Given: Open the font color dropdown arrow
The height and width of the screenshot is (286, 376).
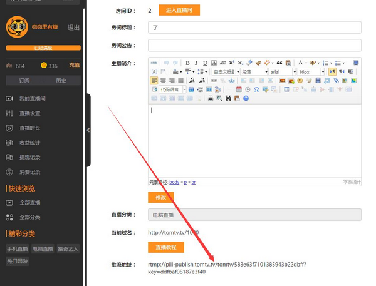Looking at the screenshot, I should coord(306,63).
